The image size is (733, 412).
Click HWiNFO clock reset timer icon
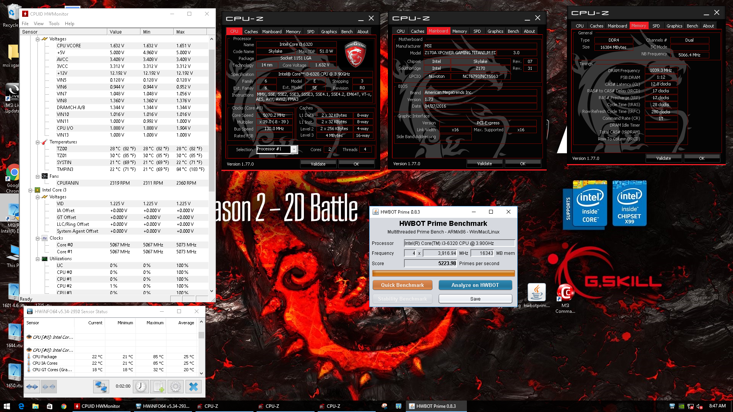coord(141,386)
